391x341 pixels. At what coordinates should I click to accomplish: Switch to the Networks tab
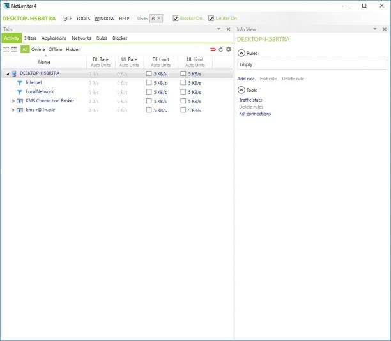[x=81, y=38]
